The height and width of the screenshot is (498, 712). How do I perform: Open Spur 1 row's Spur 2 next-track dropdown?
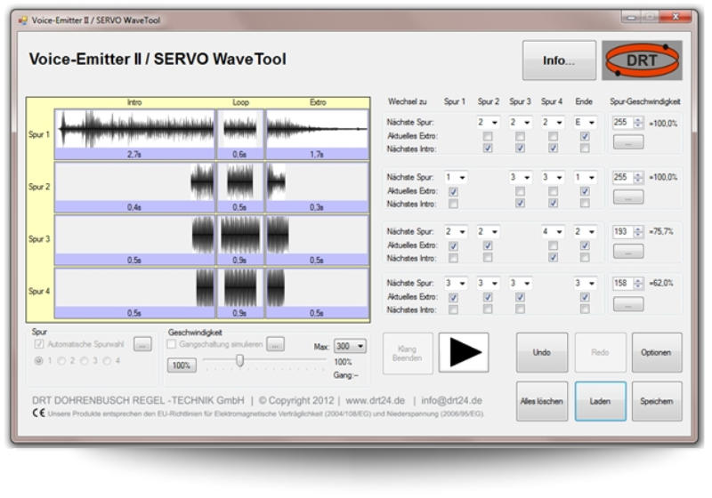488,123
